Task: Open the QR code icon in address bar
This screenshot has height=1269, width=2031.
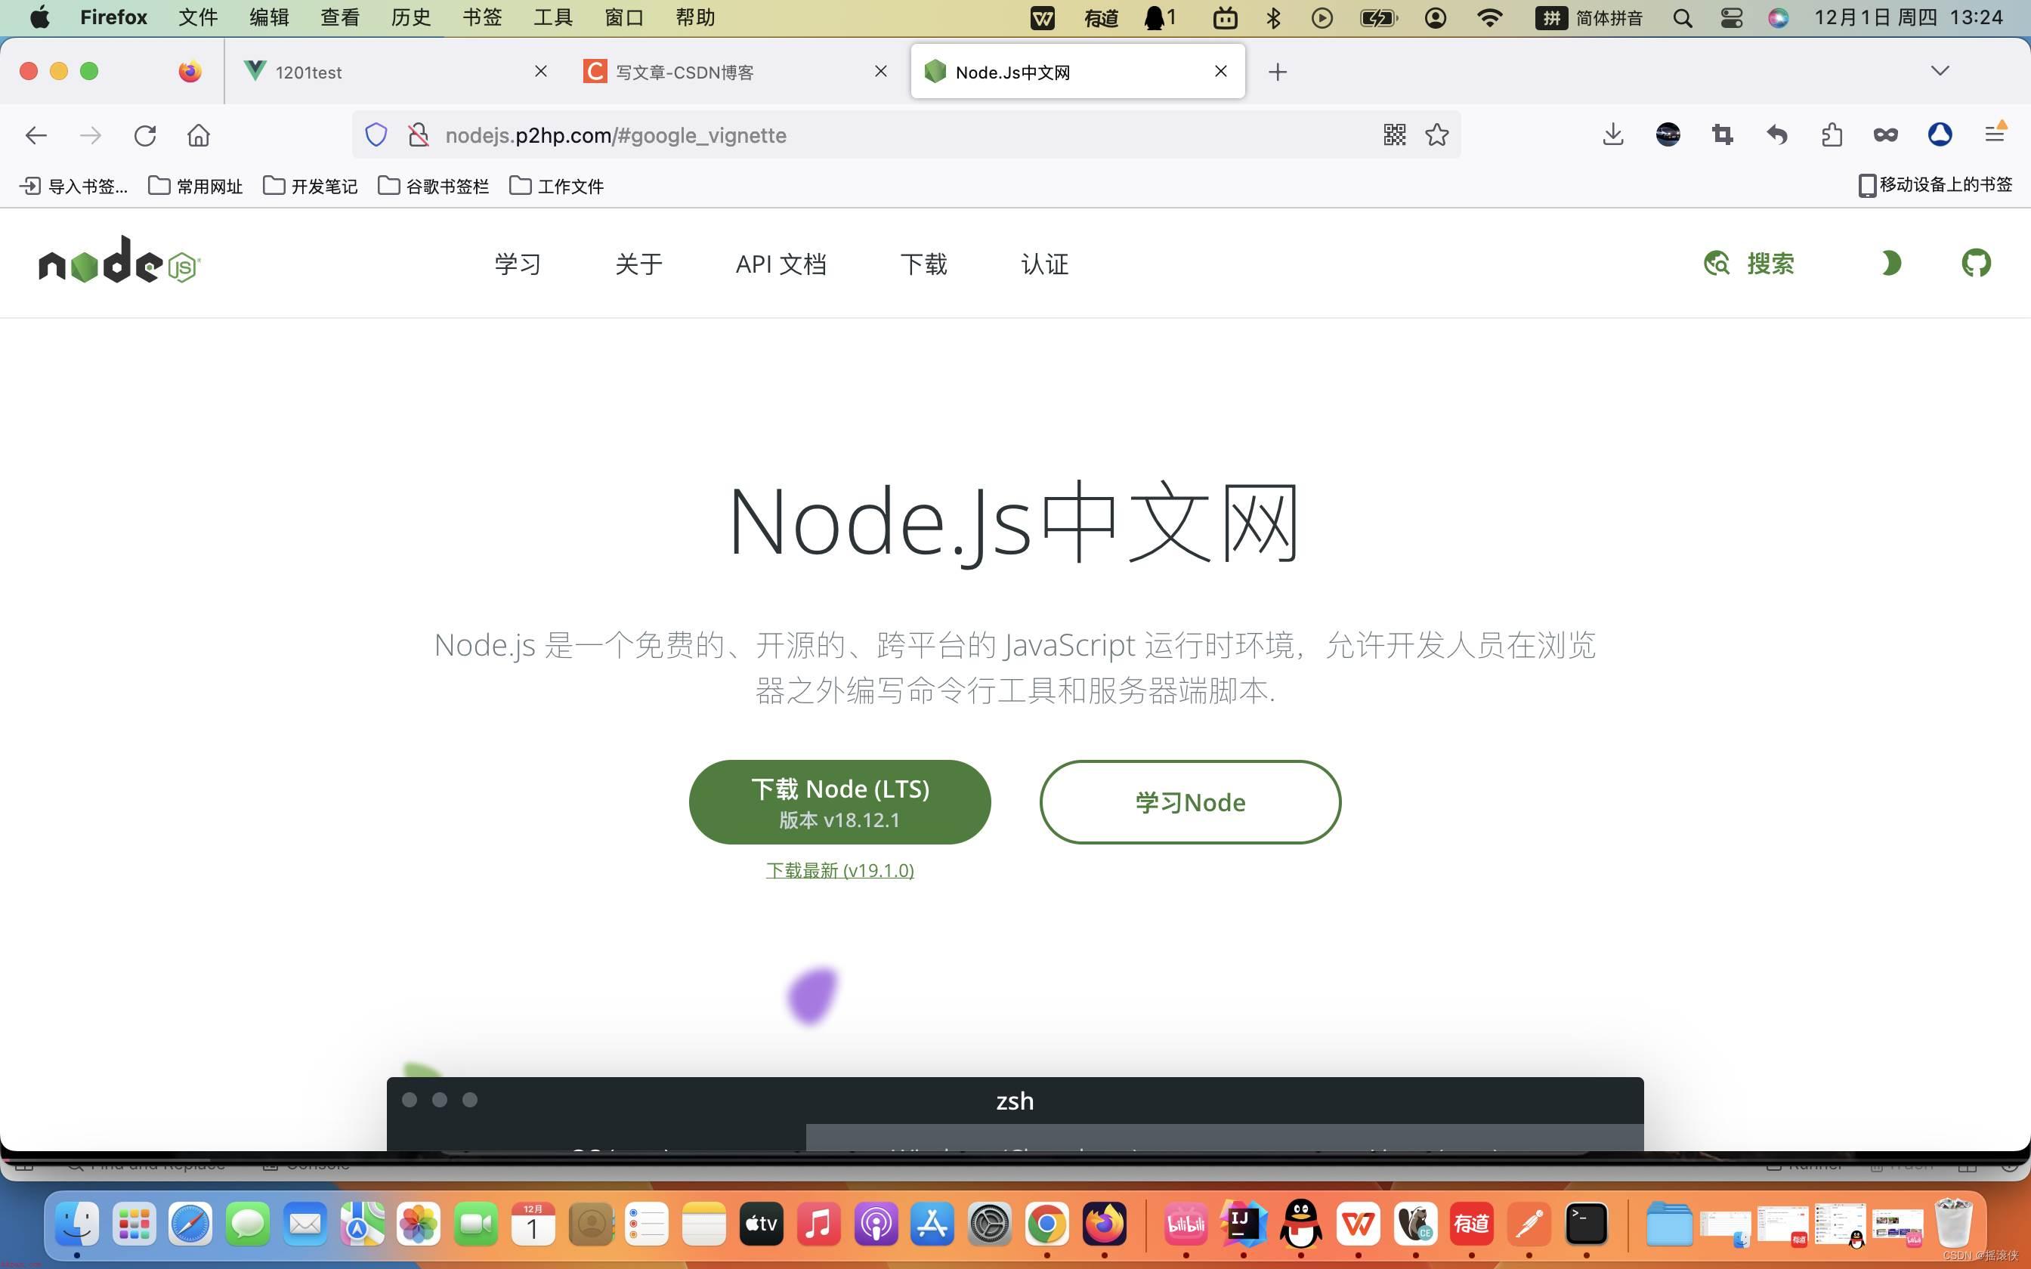Action: coord(1395,134)
